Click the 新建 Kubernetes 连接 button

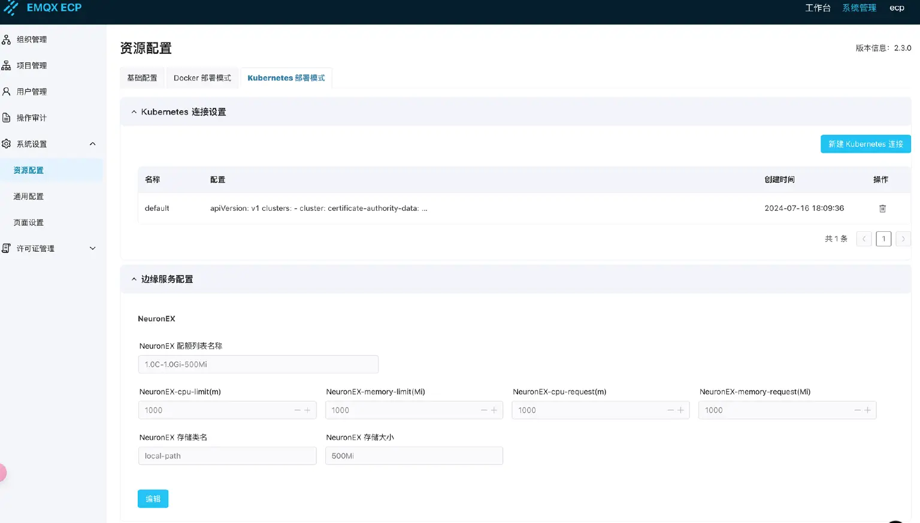tap(865, 144)
